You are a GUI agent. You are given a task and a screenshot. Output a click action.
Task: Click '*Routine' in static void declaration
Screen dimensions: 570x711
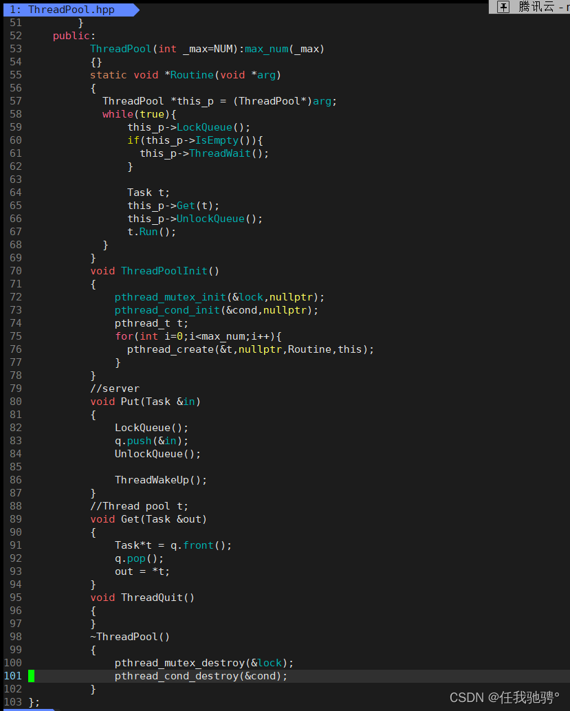(188, 75)
